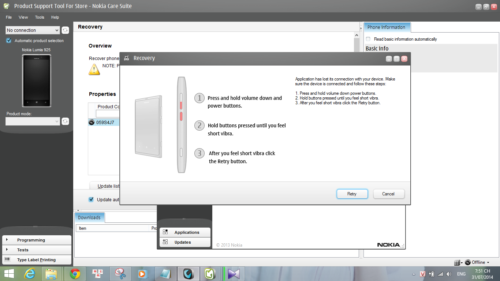This screenshot has height=281, width=500.
Task: Open Google Chrome from taskbar
Action: (75, 274)
